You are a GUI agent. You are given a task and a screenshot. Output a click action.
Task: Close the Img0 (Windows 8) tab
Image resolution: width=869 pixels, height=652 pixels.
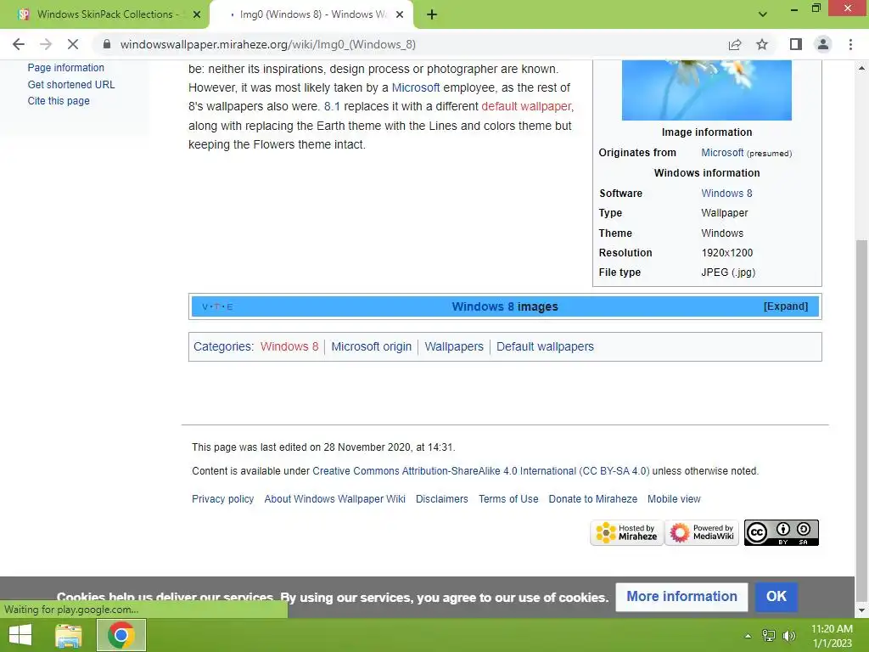pos(400,15)
